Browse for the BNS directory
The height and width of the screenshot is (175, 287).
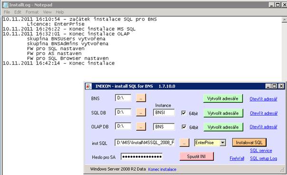(141, 98)
